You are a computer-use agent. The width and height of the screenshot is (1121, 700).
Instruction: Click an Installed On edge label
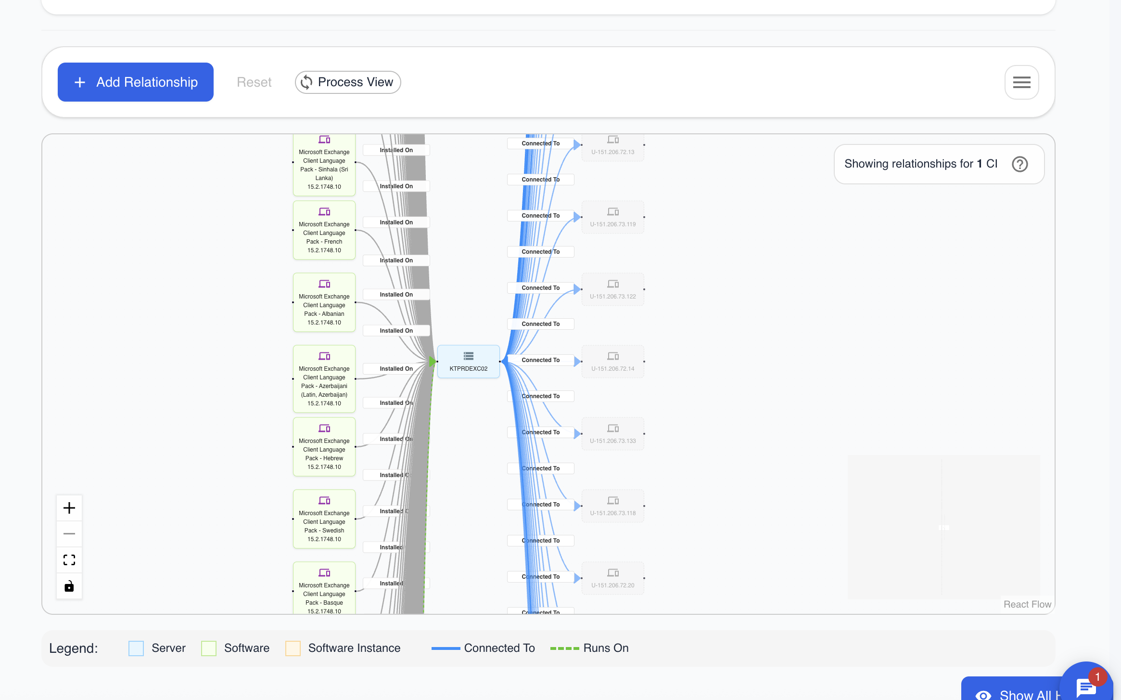[x=396, y=294]
